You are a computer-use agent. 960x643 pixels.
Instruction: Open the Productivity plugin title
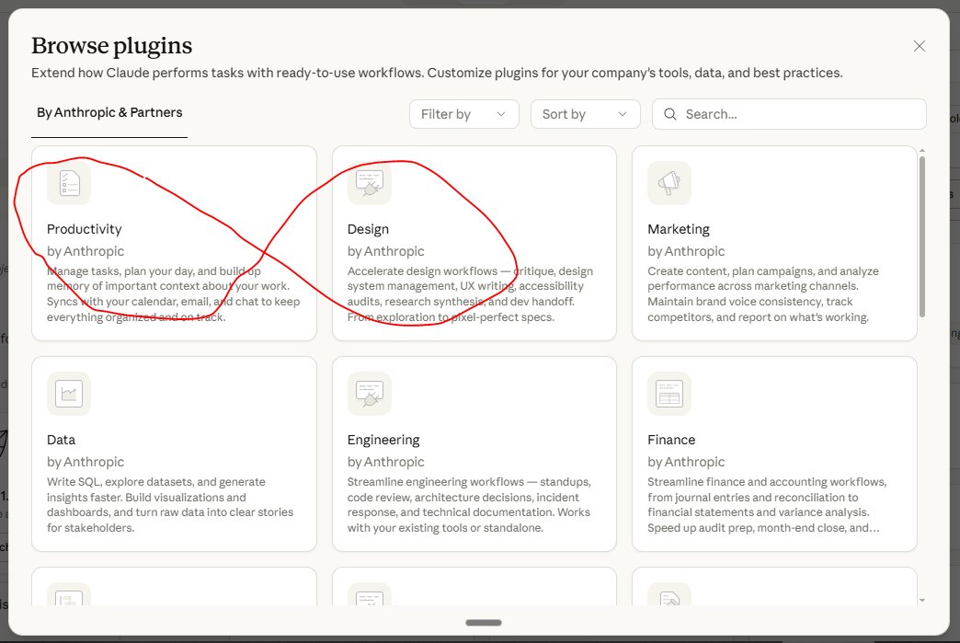click(x=85, y=229)
